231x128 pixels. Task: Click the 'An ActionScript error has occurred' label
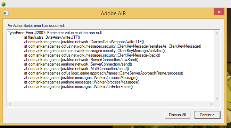pyautogui.click(x=36, y=26)
